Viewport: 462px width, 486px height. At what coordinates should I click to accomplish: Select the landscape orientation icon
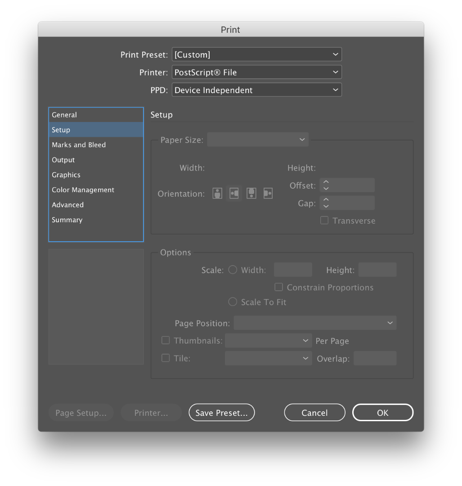pos(234,193)
